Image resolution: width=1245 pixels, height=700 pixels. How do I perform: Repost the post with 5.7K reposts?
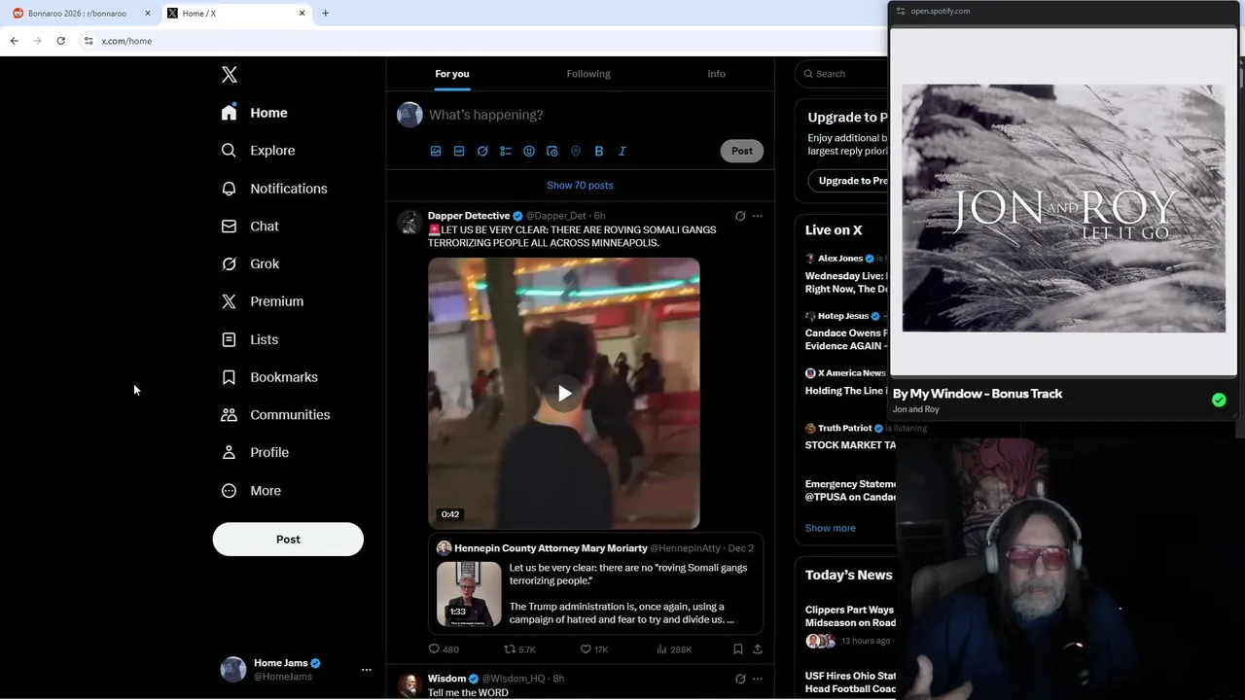coord(519,649)
